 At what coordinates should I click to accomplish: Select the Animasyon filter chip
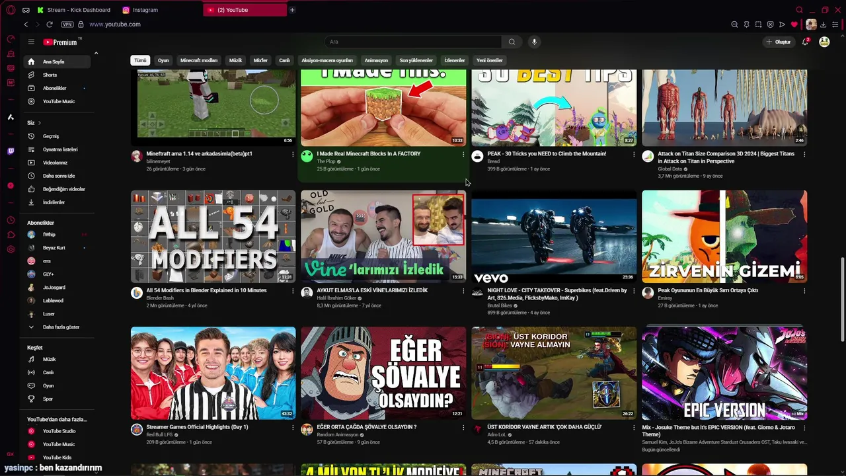(x=376, y=60)
